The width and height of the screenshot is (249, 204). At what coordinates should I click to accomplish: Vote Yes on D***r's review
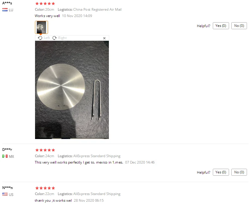click(x=221, y=172)
